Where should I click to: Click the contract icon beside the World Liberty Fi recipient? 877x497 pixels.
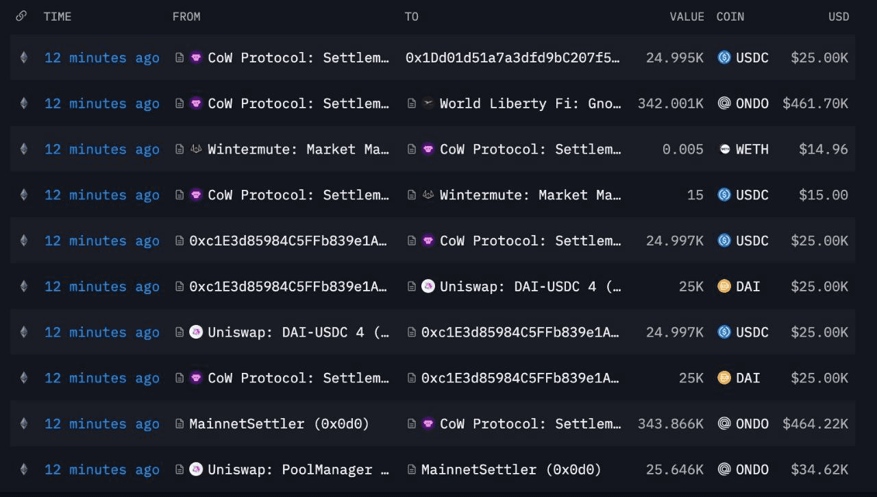point(412,104)
